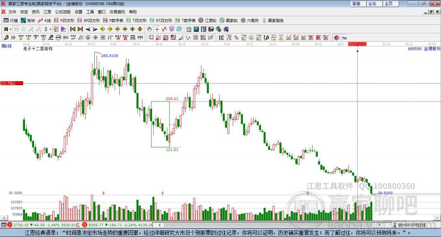Select the red pencil drawing tool
This screenshot has height=237, width=441.
6,37
